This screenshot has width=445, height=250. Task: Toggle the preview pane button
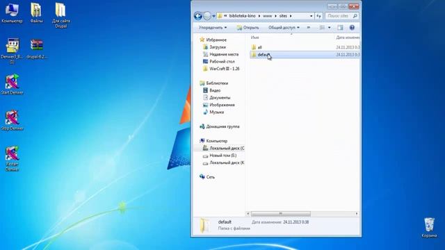tap(340, 28)
